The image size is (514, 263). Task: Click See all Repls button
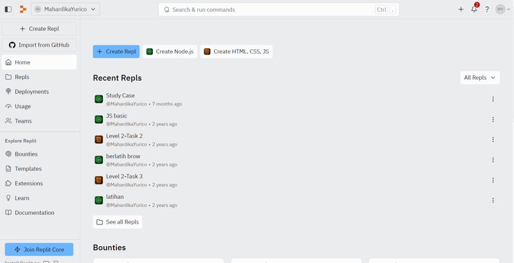(x=118, y=222)
